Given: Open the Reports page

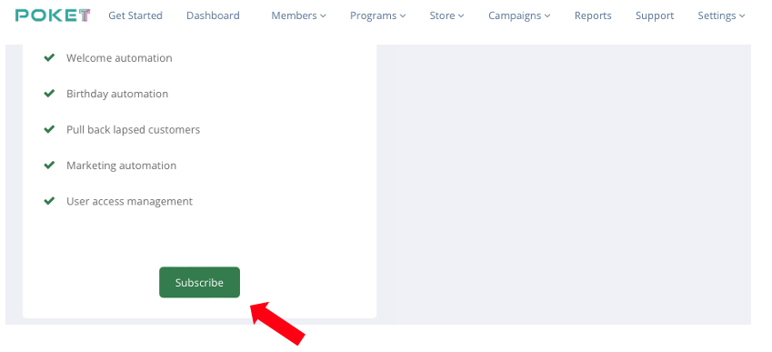Looking at the screenshot, I should (593, 15).
